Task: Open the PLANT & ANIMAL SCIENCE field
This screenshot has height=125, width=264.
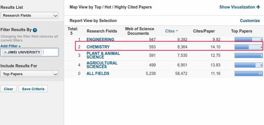Action: pos(103,55)
